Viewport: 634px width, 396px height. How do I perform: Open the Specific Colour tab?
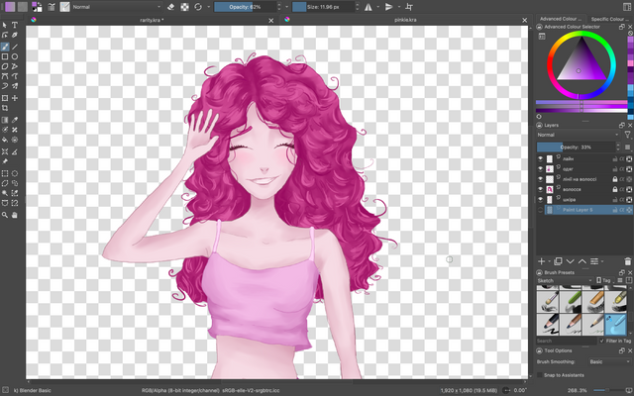coord(607,18)
